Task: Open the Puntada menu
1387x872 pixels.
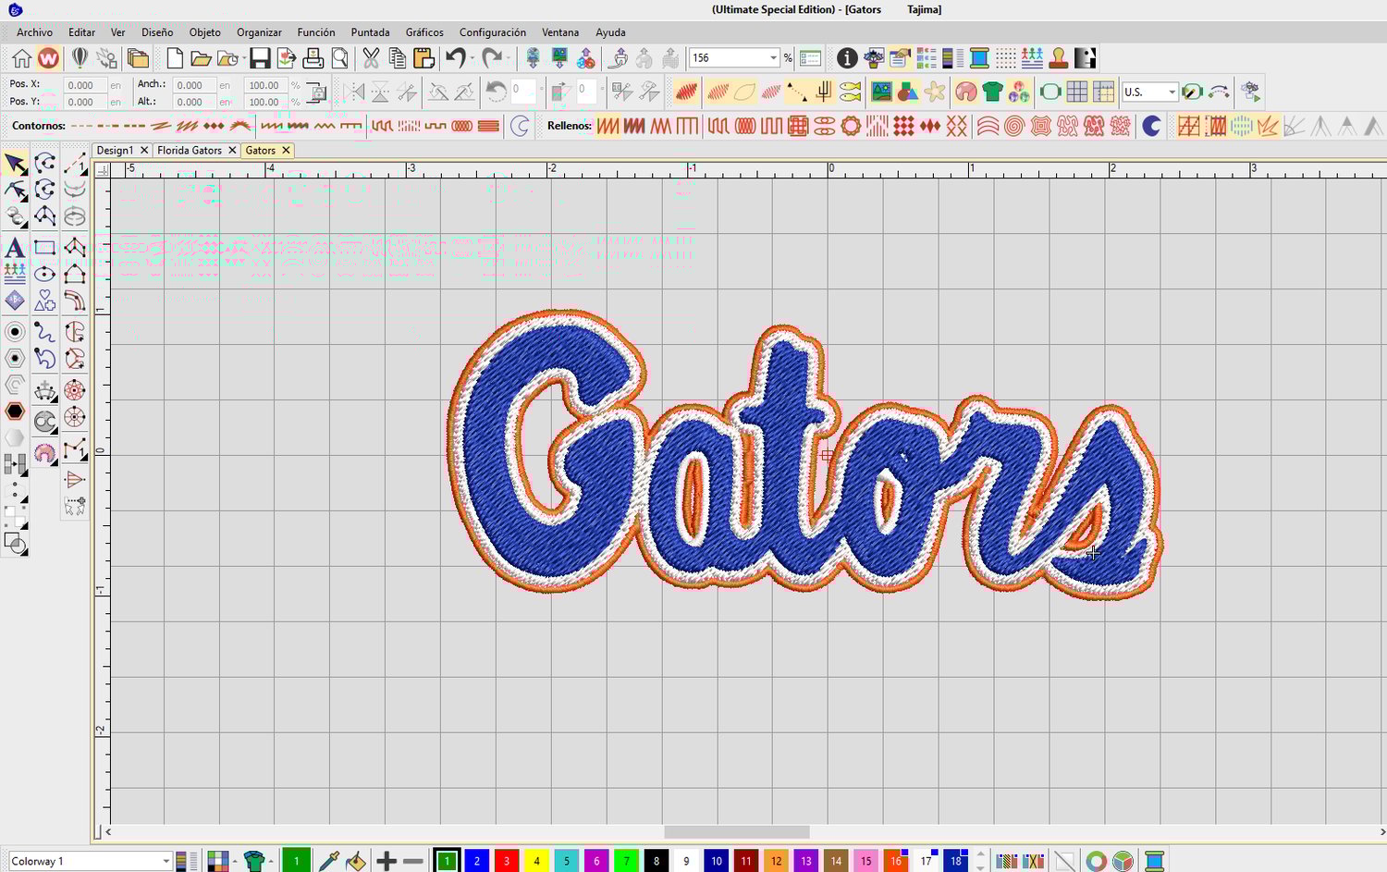Action: pyautogui.click(x=370, y=32)
